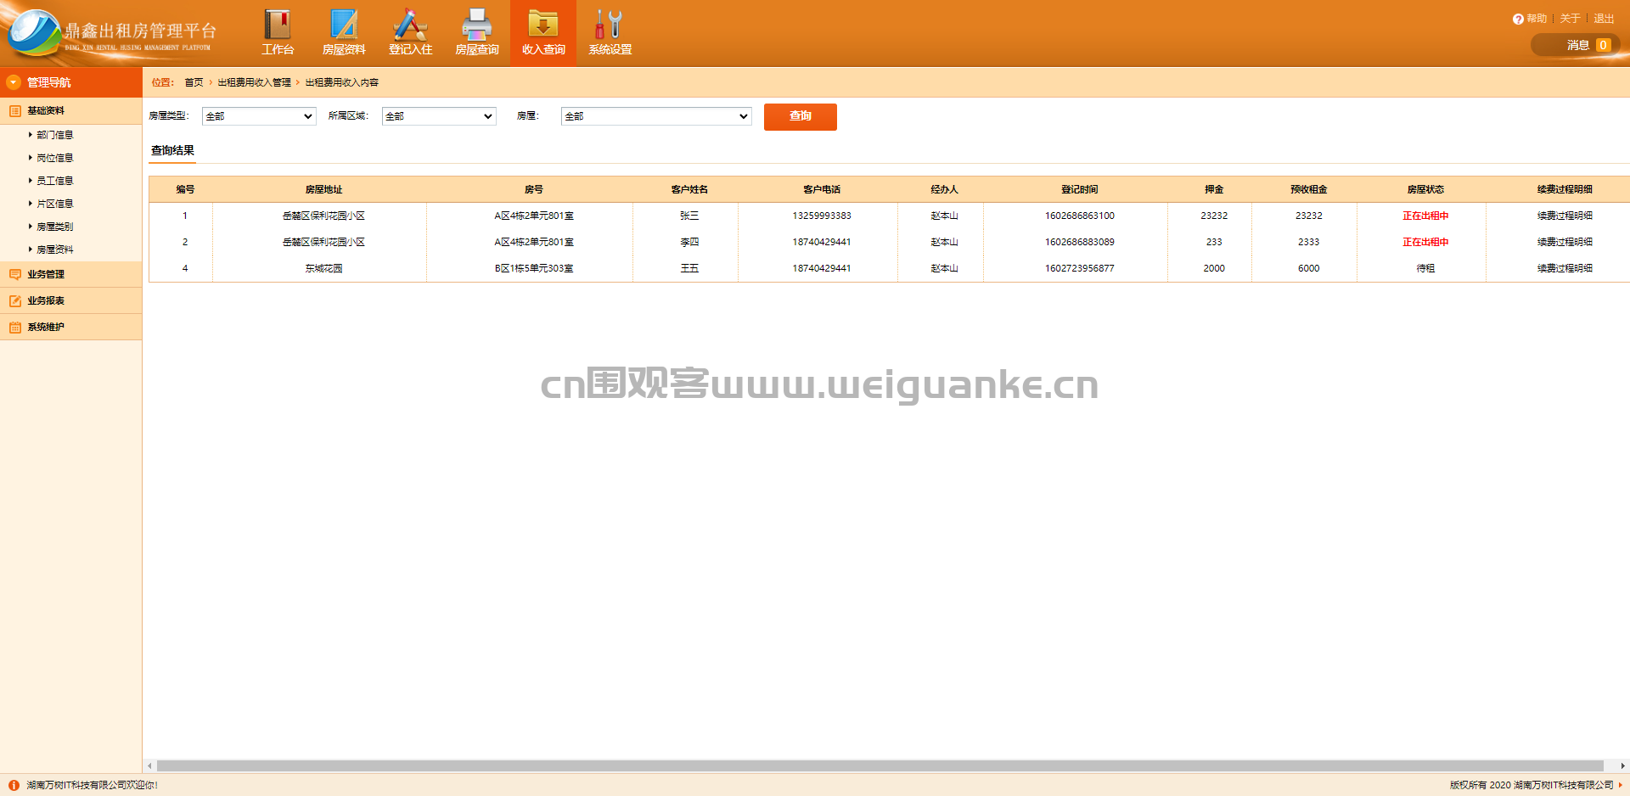
Task: Click the 退出 logout link
Action: point(1604,19)
